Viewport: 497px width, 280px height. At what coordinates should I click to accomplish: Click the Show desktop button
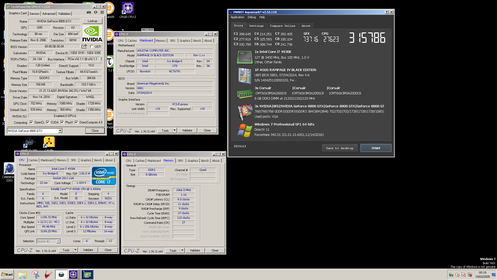494,275
